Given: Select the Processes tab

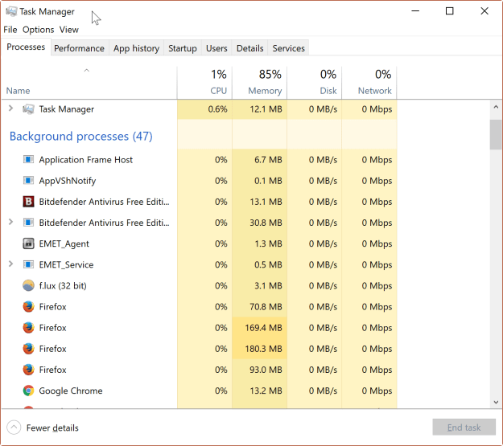Looking at the screenshot, I should point(26,47).
